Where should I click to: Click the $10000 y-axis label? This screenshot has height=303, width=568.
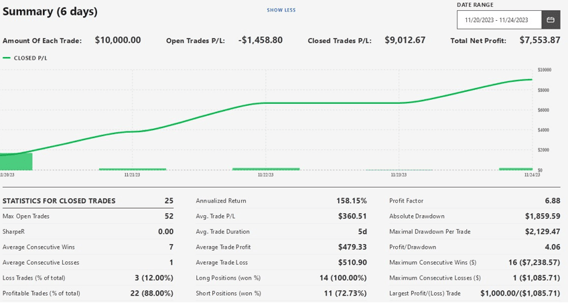tap(544, 70)
